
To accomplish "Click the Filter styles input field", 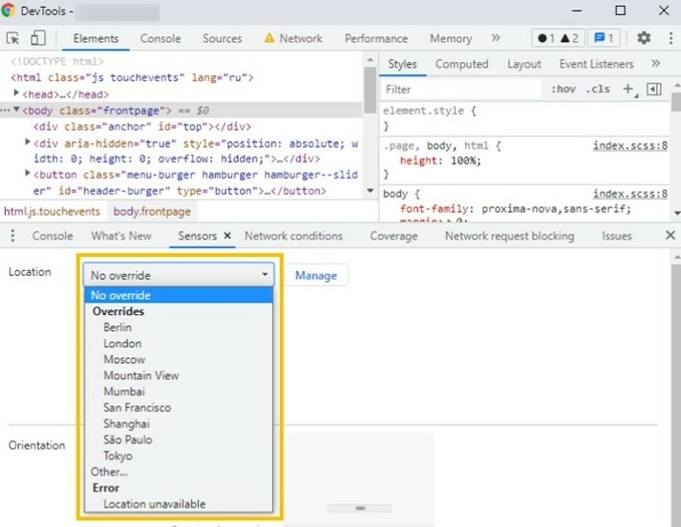I will point(460,90).
